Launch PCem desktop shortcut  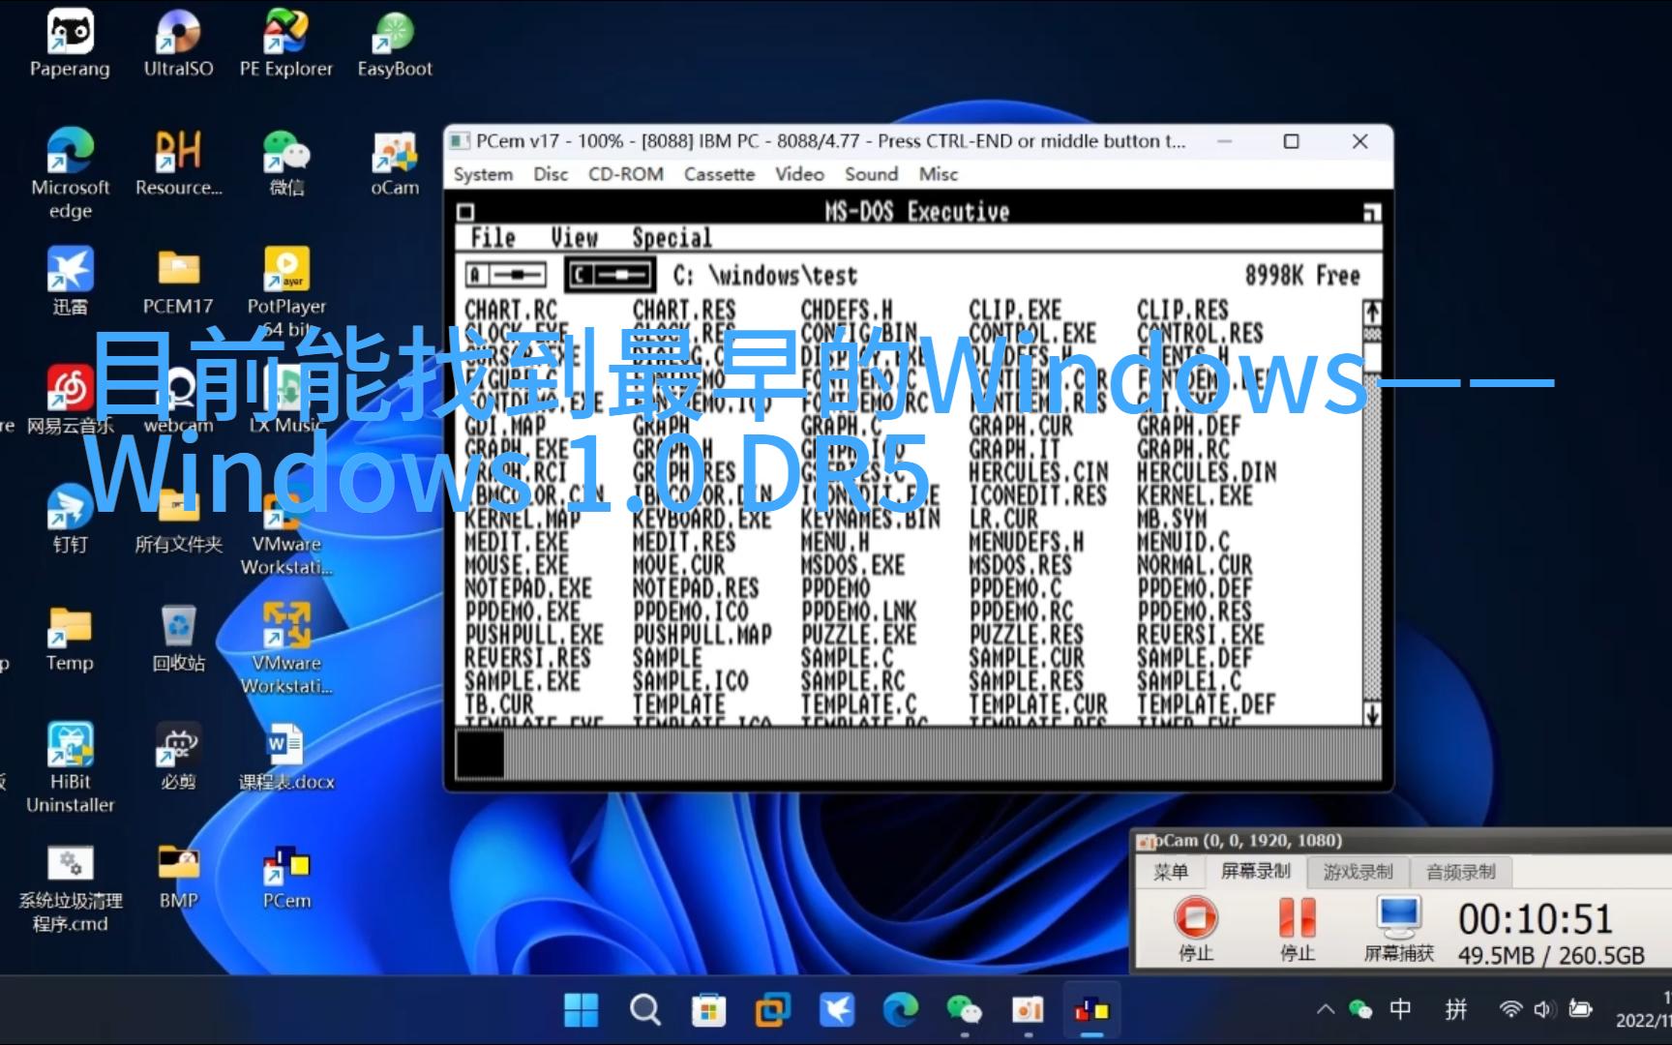click(286, 876)
